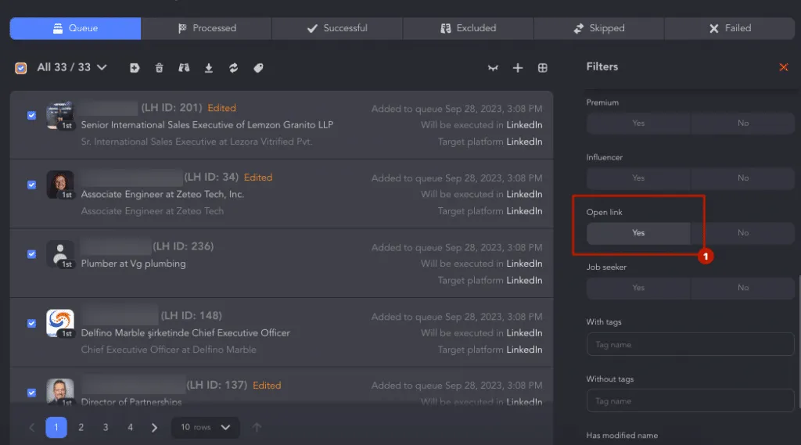This screenshot has width=801, height=445.
Task: Select Yes for Job seeker filter
Action: [x=638, y=288]
